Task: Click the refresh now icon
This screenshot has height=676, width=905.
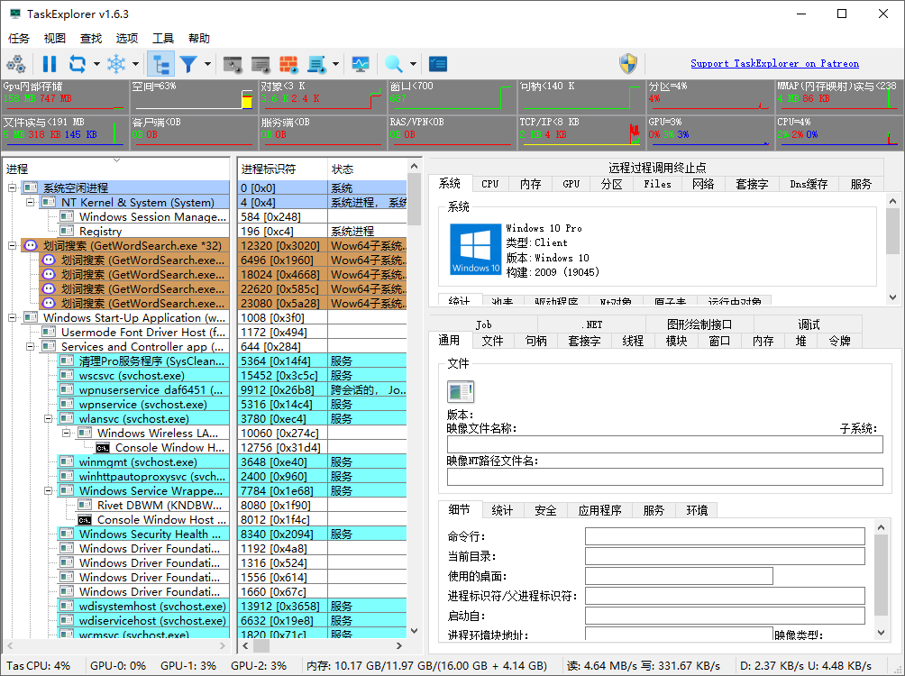Action: [x=78, y=64]
